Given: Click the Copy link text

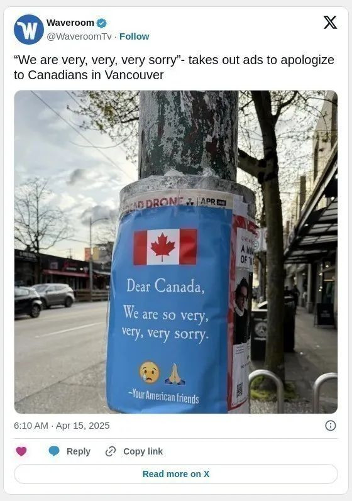Looking at the screenshot, I should [143, 451].
